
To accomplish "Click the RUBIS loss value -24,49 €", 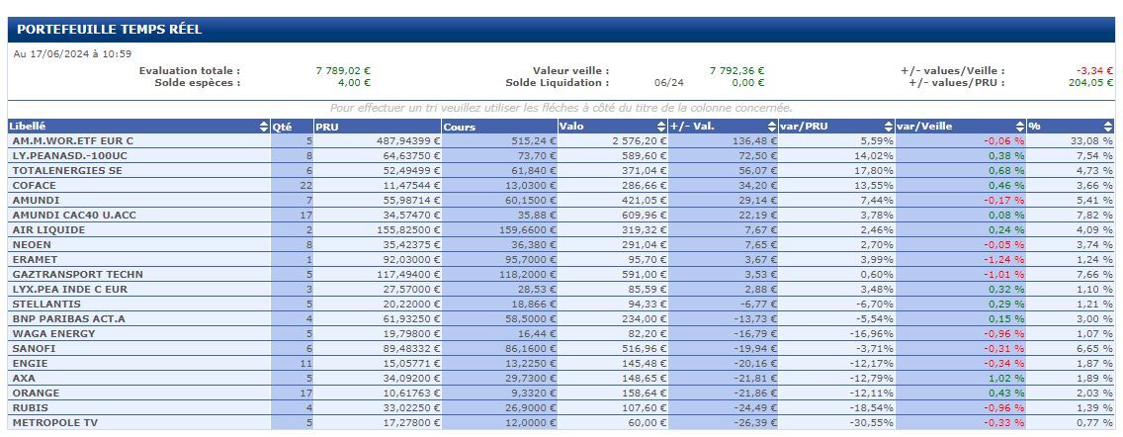I will pos(755,407).
